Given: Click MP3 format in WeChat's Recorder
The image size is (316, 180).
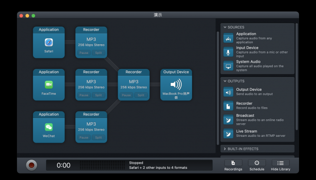Looking at the screenshot, I should [x=91, y=124].
